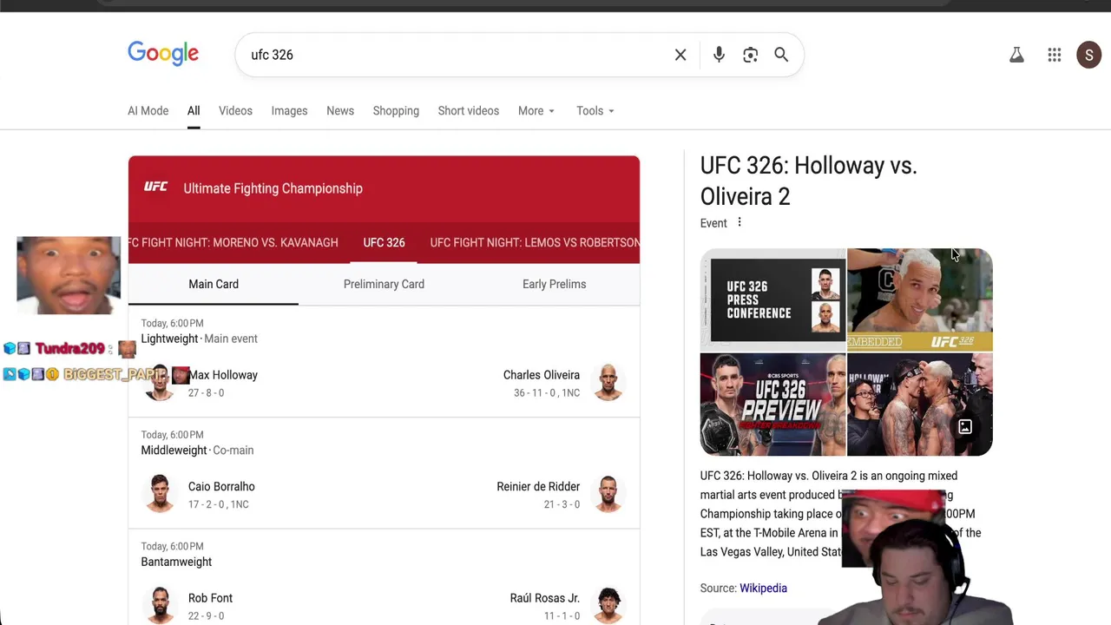Screen dimensions: 1111x625
Task: Open the Google apps grid
Action: [x=1055, y=56]
